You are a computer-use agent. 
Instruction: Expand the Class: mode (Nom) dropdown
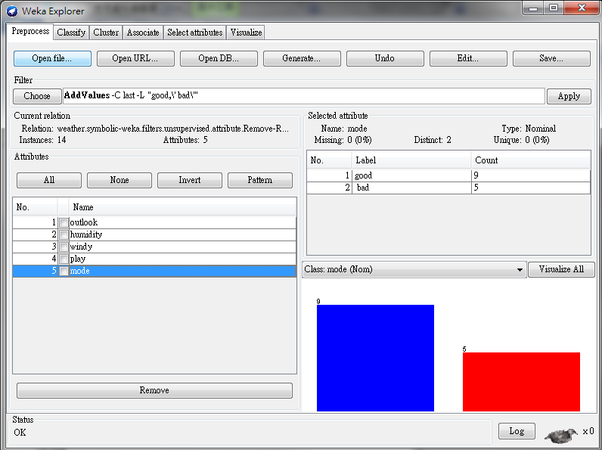(x=414, y=270)
